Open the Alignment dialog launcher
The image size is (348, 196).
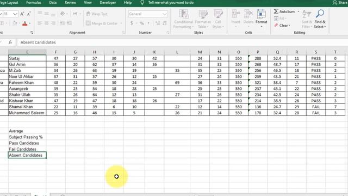click(x=123, y=33)
